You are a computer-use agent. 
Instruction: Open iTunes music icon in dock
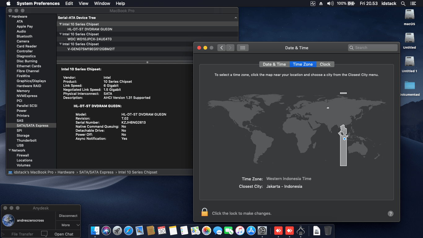coord(240,230)
